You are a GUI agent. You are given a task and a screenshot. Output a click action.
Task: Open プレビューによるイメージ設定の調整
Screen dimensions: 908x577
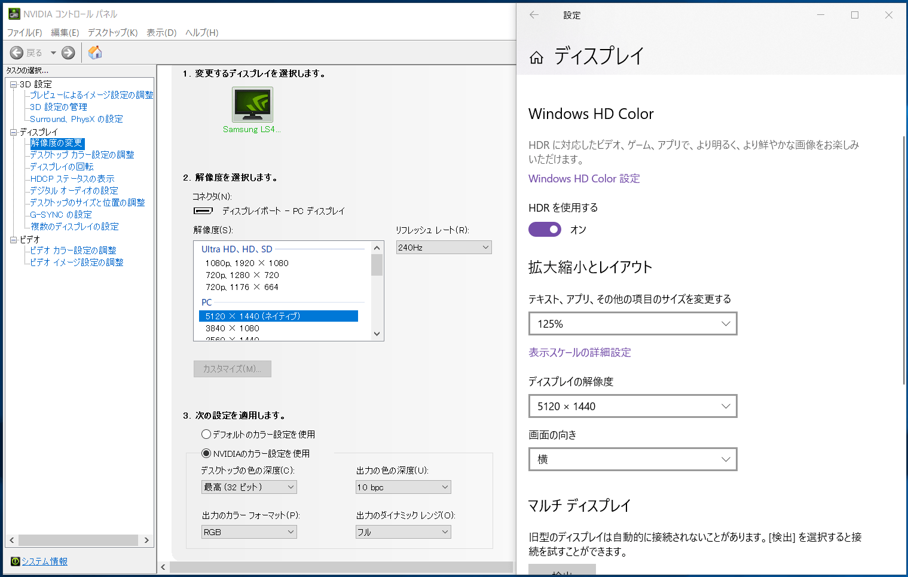[x=91, y=95]
